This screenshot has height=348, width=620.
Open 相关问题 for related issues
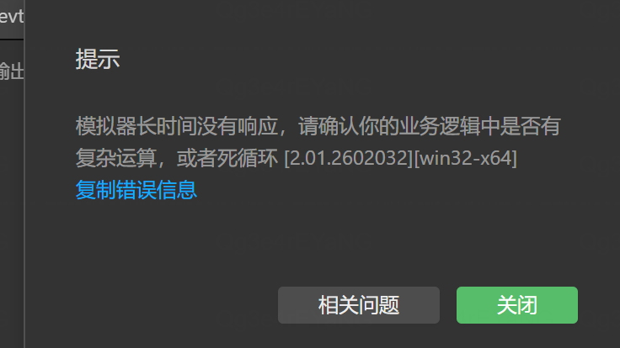pos(359,305)
